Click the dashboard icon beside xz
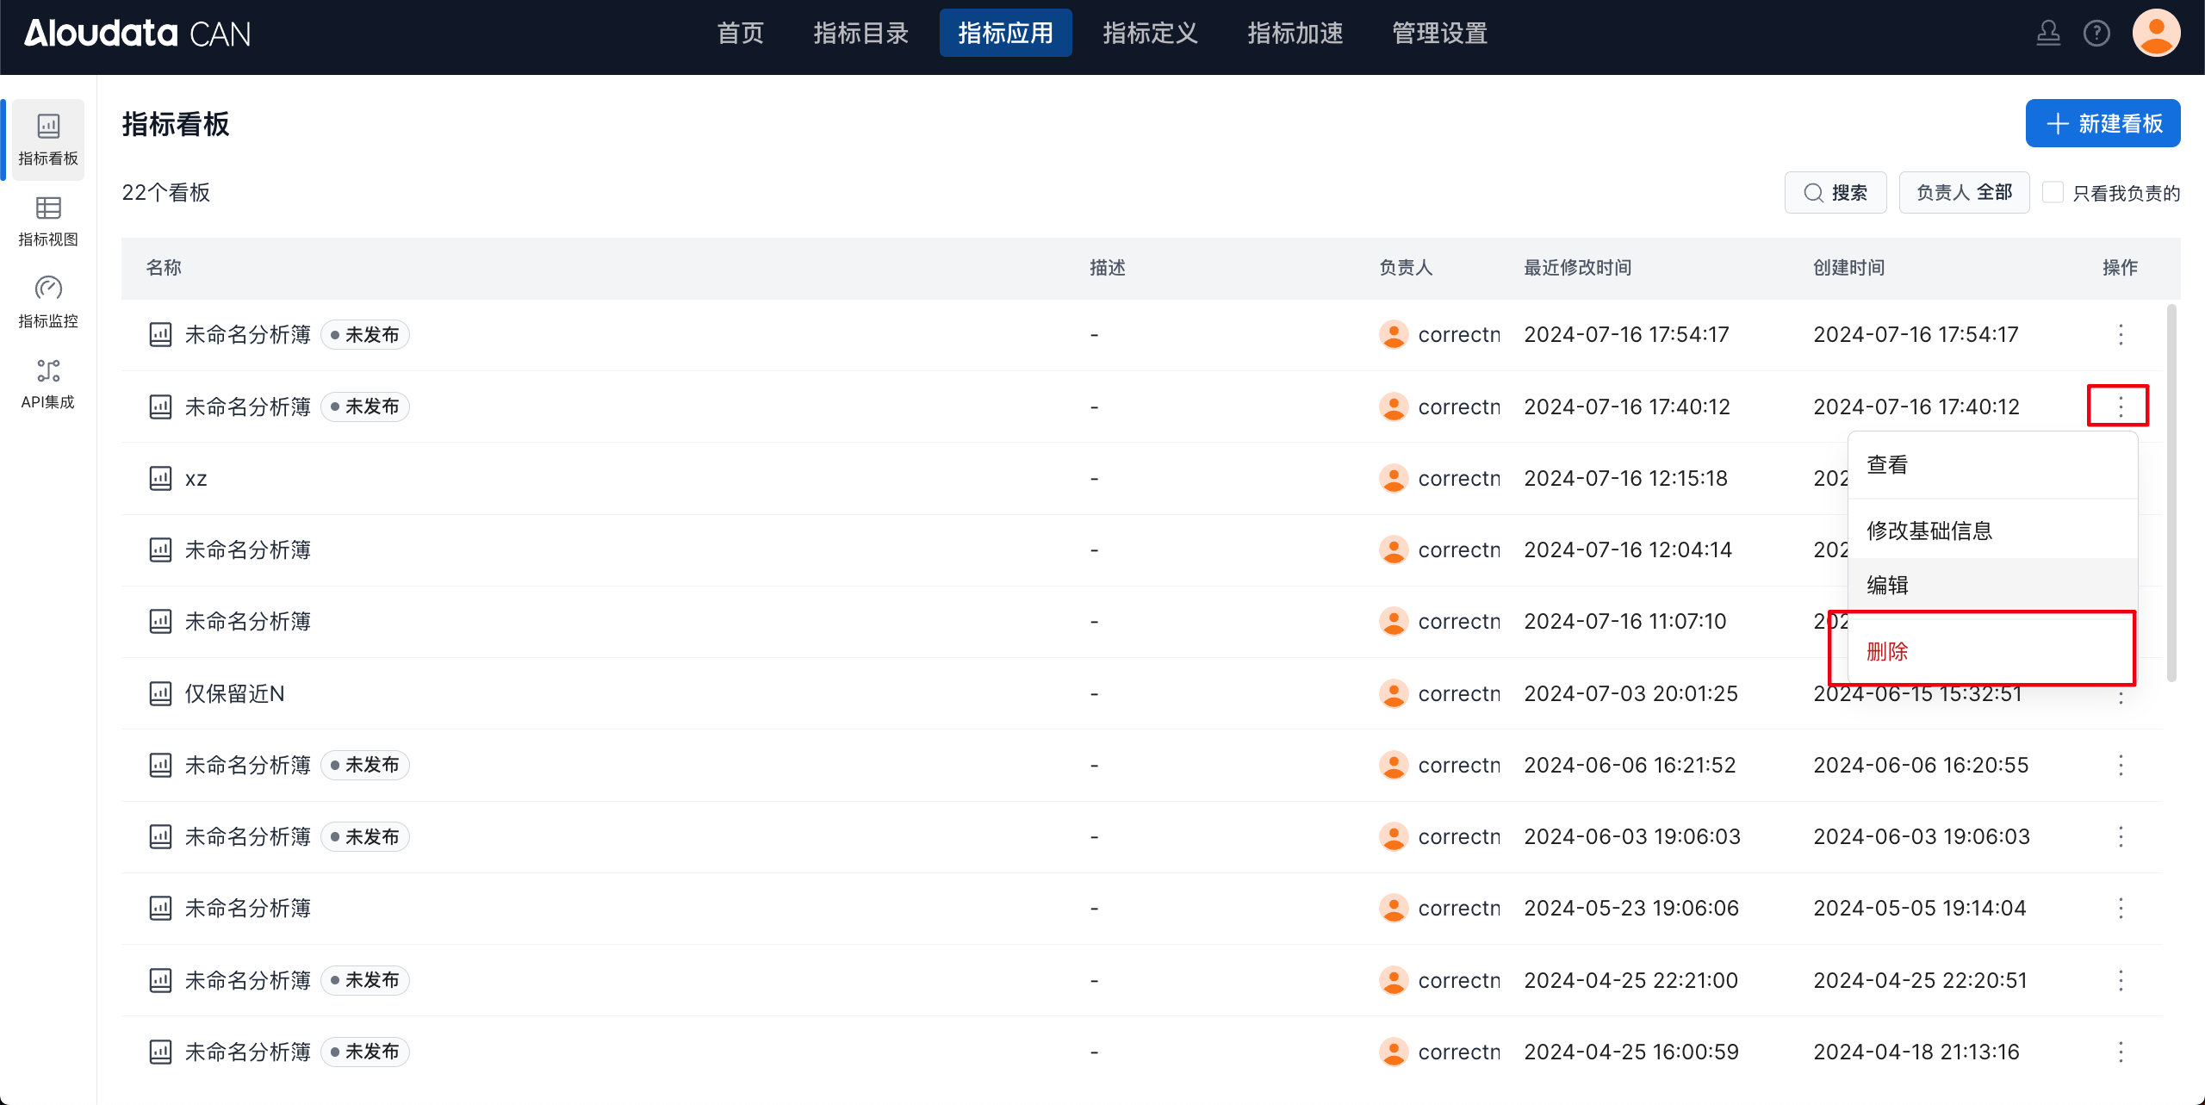The width and height of the screenshot is (2205, 1105). pos(160,478)
